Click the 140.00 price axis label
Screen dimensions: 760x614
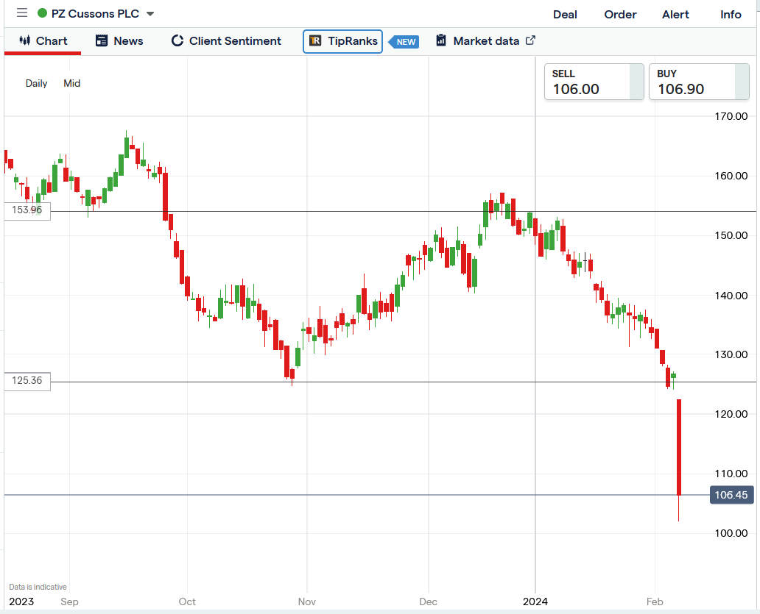(x=731, y=295)
